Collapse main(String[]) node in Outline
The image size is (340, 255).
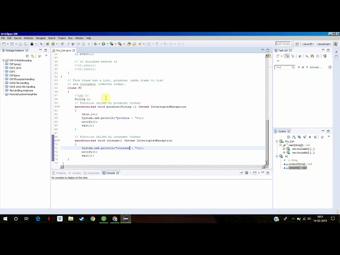(x=280, y=145)
